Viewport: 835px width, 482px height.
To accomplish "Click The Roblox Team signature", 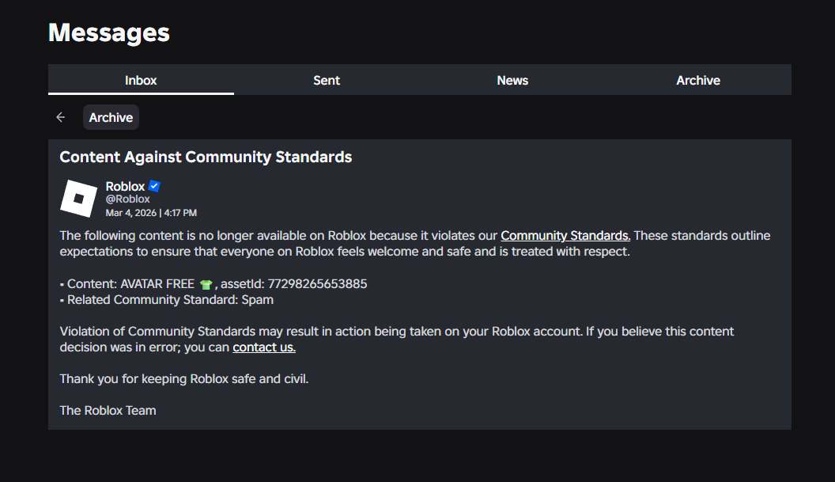I will [108, 410].
